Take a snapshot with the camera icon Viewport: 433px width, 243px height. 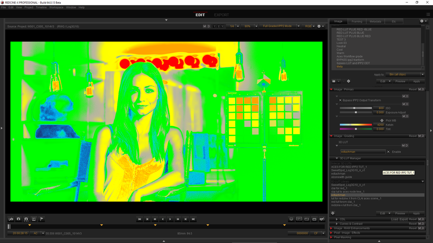(x=19, y=219)
